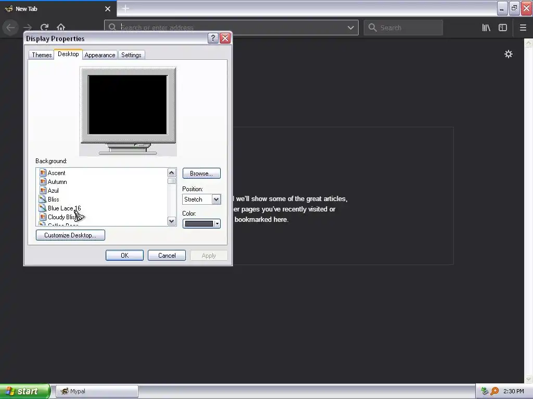The height and width of the screenshot is (399, 533).
Task: Click the desktop color swatch
Action: [199, 223]
